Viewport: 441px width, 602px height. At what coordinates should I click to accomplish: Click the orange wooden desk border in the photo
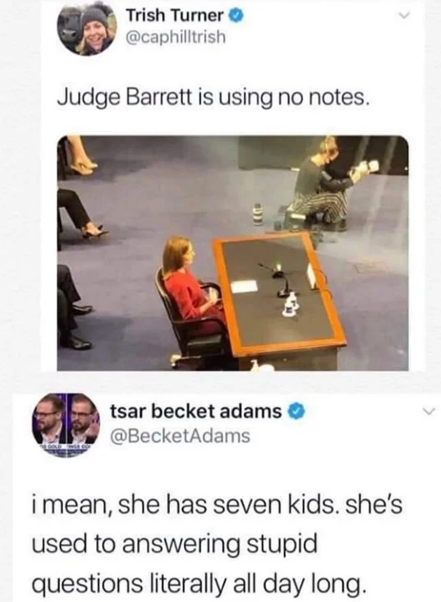point(280,291)
